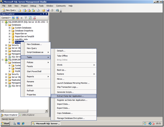
Task: Choose Start PowerShell in context menu
Action: coord(36,71)
